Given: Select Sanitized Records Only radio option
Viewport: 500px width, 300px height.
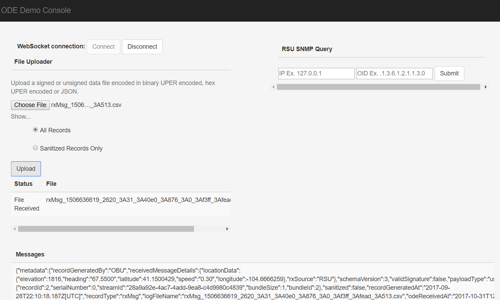Looking at the screenshot, I should [35, 148].
